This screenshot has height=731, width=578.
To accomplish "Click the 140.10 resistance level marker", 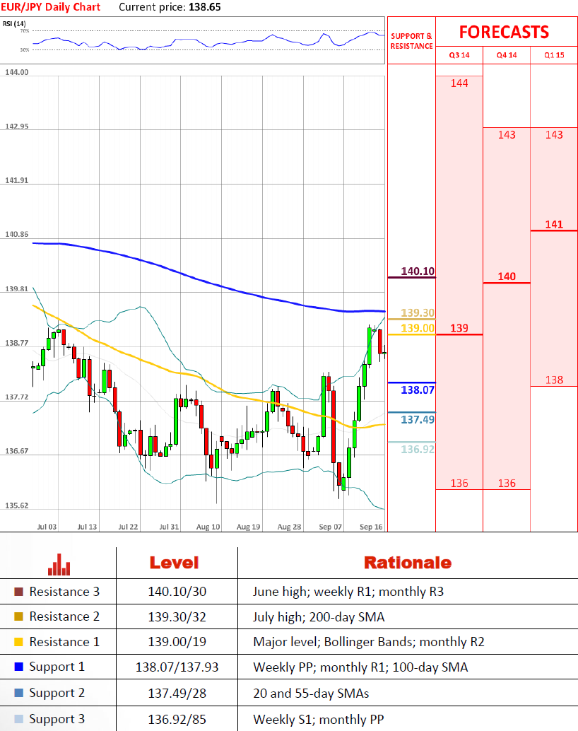I will tap(418, 271).
